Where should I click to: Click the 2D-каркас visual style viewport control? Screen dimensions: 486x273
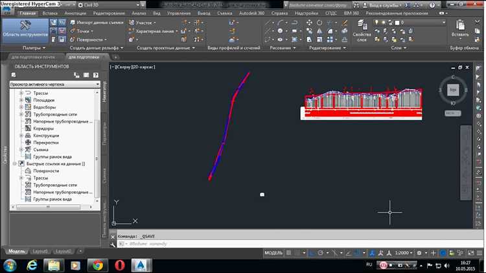tap(143, 67)
